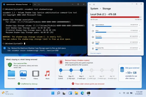
Task: Open the weather widget in taskbar
Action: [8, 93]
